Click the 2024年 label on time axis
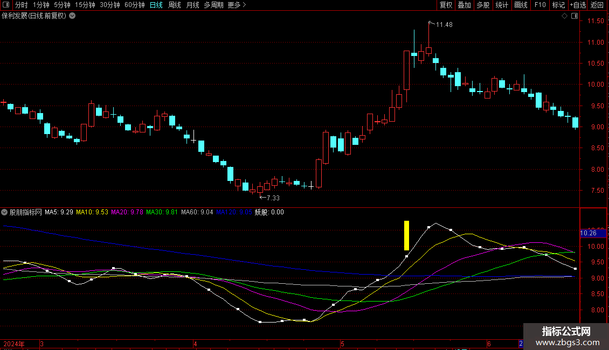Screen dimensions: 609x350 pos(14,344)
